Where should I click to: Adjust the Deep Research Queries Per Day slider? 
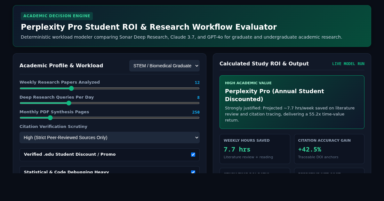pyautogui.click(x=109, y=103)
